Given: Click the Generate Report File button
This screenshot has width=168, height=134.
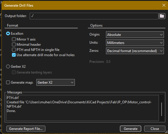Looking at the screenshot, I should point(26,129).
